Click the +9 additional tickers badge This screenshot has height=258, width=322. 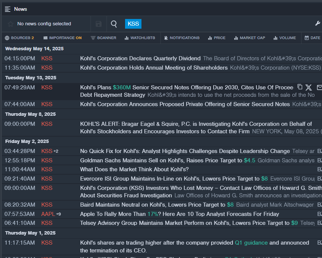coord(58,214)
